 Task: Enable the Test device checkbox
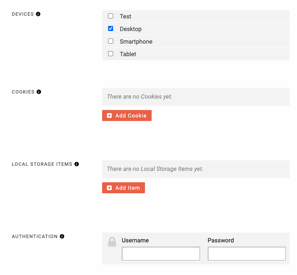(x=111, y=16)
